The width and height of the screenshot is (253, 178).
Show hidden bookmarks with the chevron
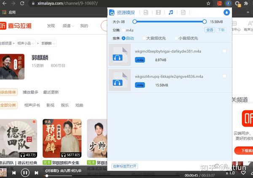coord(248,12)
